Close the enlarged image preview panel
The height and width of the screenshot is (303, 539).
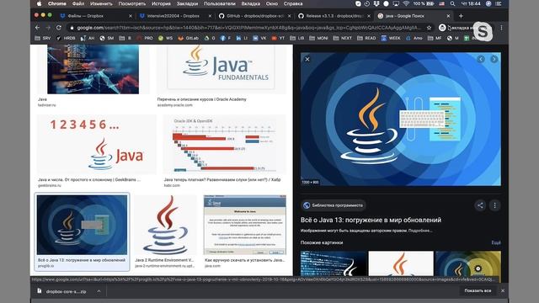pyautogui.click(x=307, y=59)
